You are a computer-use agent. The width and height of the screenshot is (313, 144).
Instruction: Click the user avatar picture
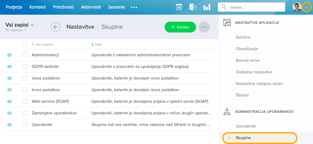297,7
